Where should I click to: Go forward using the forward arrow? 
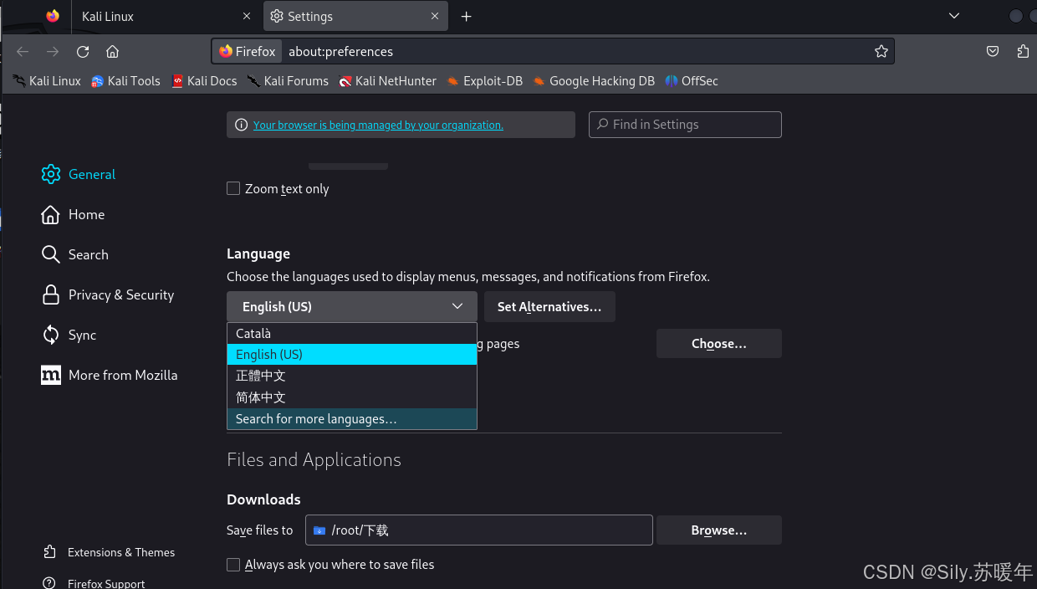(x=53, y=52)
